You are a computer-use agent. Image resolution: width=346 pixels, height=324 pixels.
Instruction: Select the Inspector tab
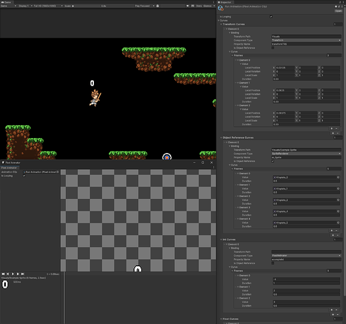tap(224, 2)
